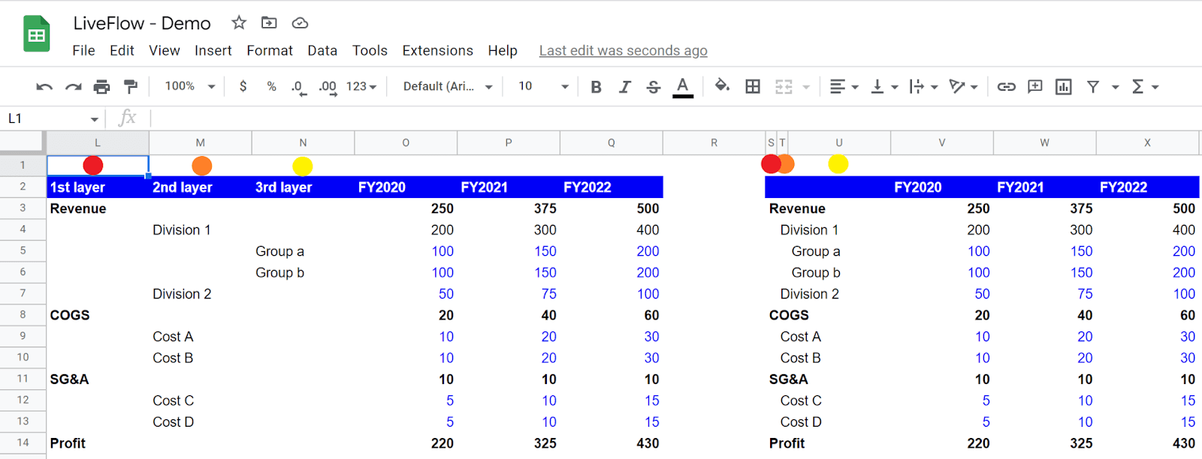Open the File menu

point(83,50)
